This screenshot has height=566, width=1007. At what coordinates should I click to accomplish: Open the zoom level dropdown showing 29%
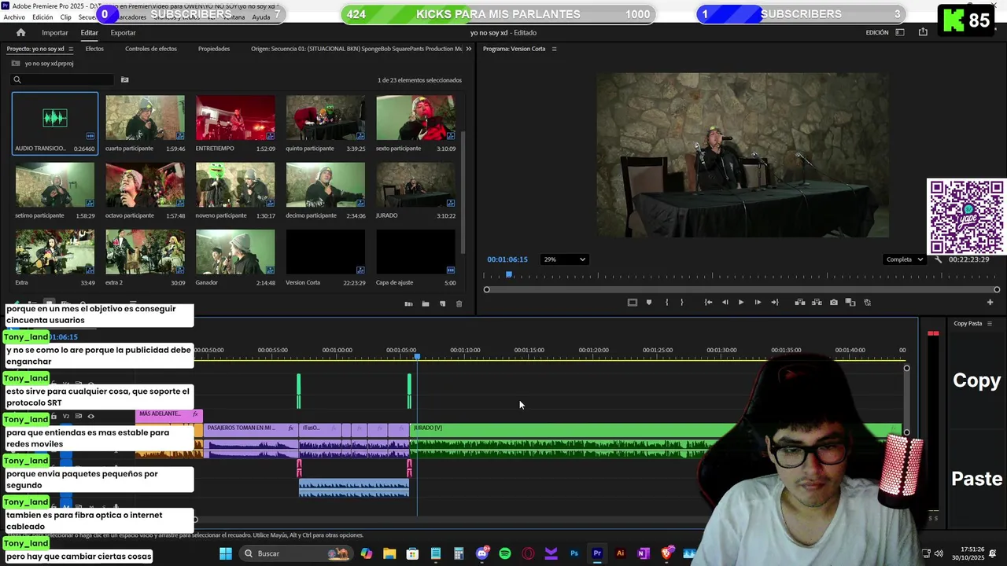564,259
